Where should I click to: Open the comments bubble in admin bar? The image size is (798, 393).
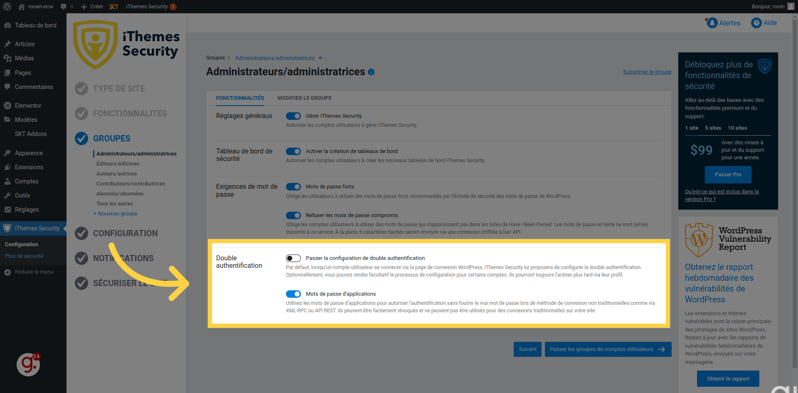coord(64,7)
